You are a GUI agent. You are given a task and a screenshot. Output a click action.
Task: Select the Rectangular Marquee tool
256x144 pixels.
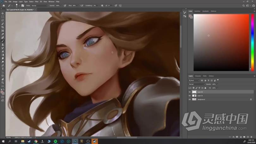[3, 17]
